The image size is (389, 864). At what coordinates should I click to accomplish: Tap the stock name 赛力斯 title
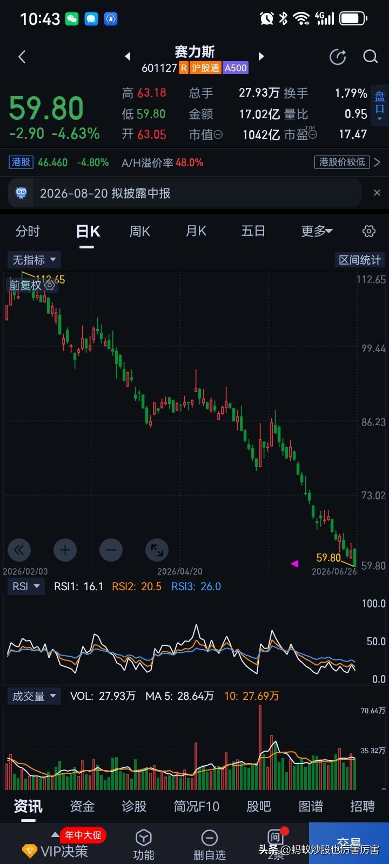(194, 52)
